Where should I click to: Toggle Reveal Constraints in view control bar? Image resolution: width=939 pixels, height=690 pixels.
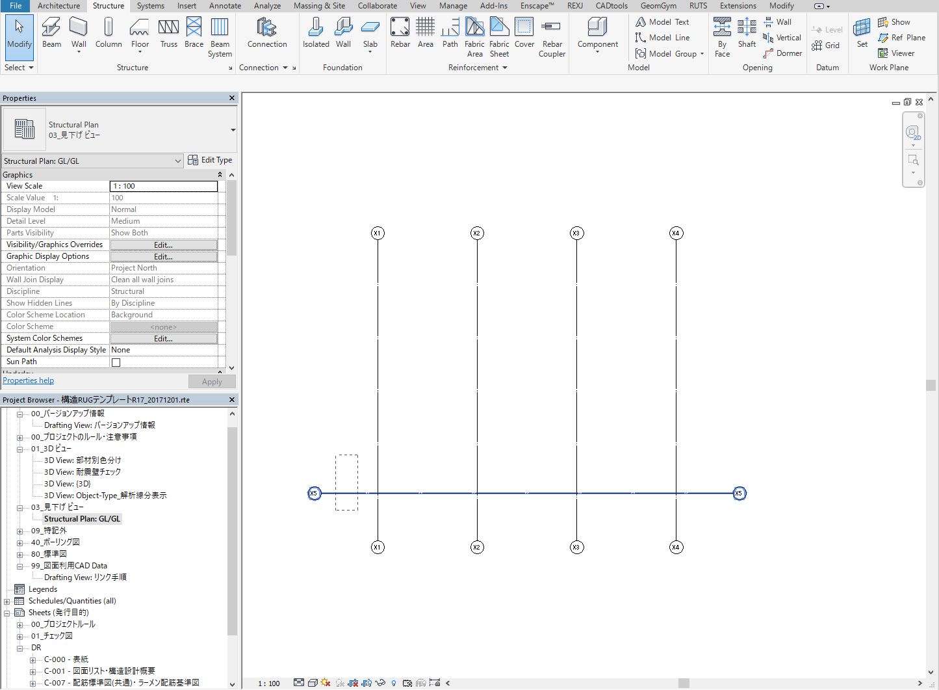pos(435,682)
